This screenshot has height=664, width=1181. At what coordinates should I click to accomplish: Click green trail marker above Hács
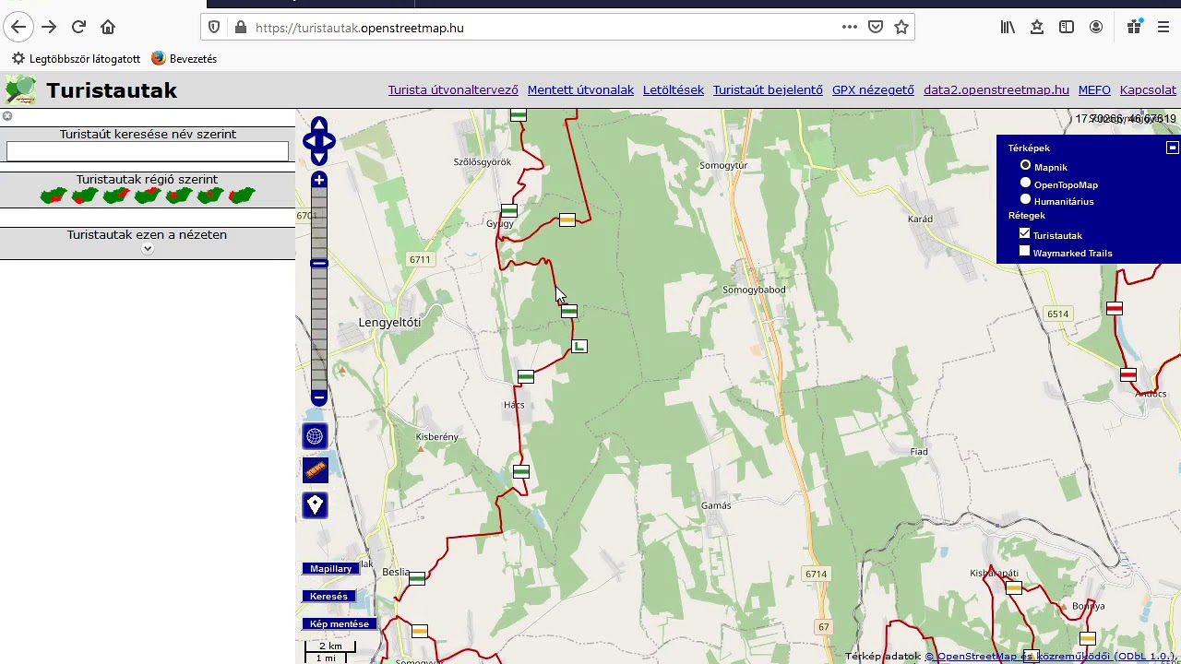pyautogui.click(x=525, y=376)
